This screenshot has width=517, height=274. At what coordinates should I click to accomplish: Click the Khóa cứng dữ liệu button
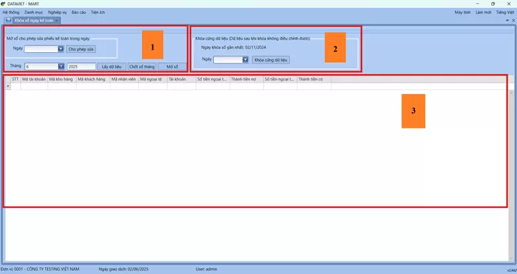click(271, 60)
